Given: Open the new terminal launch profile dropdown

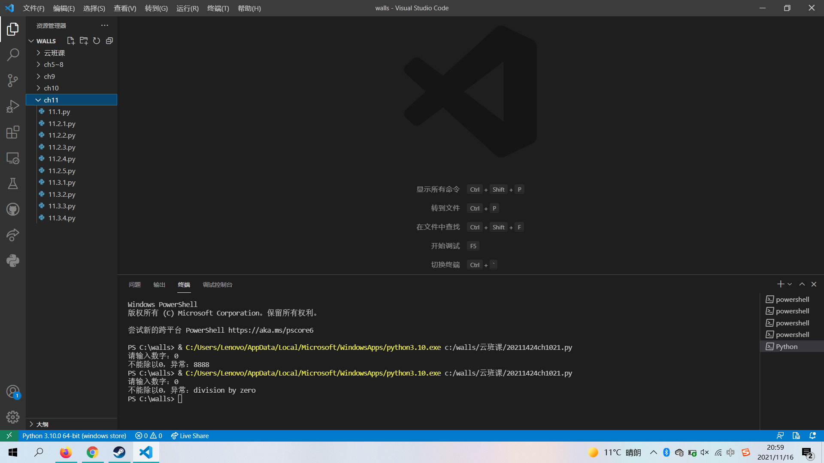Looking at the screenshot, I should (x=790, y=284).
